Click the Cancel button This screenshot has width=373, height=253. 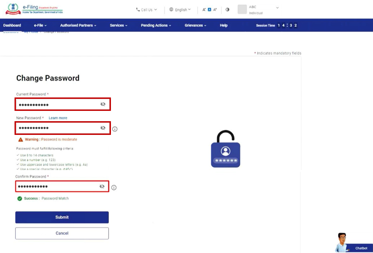(62, 233)
